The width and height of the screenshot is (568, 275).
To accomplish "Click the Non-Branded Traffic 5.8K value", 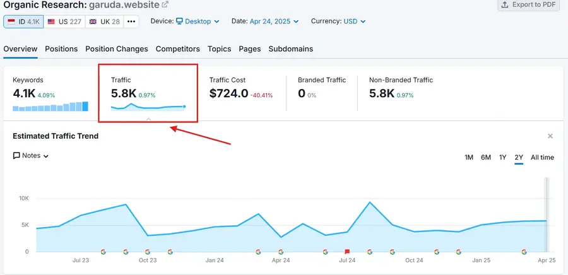I will pyautogui.click(x=381, y=94).
